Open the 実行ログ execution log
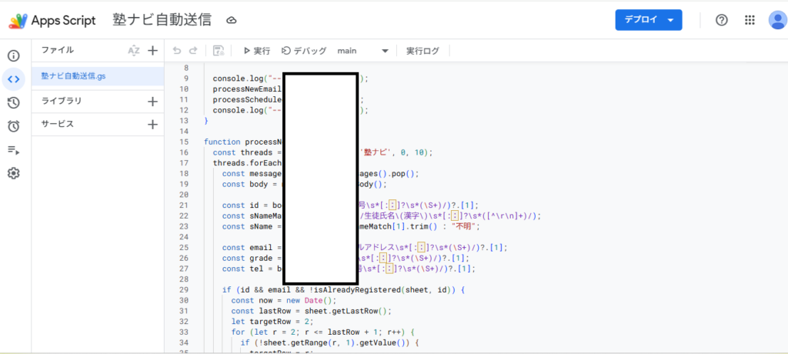This screenshot has height=354, width=788. click(422, 51)
